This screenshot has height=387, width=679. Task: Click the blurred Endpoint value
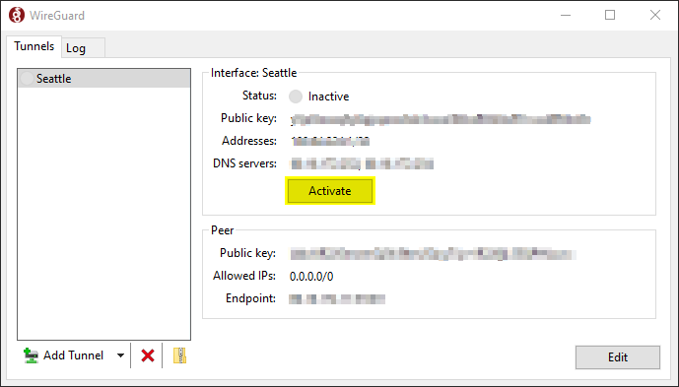337,299
